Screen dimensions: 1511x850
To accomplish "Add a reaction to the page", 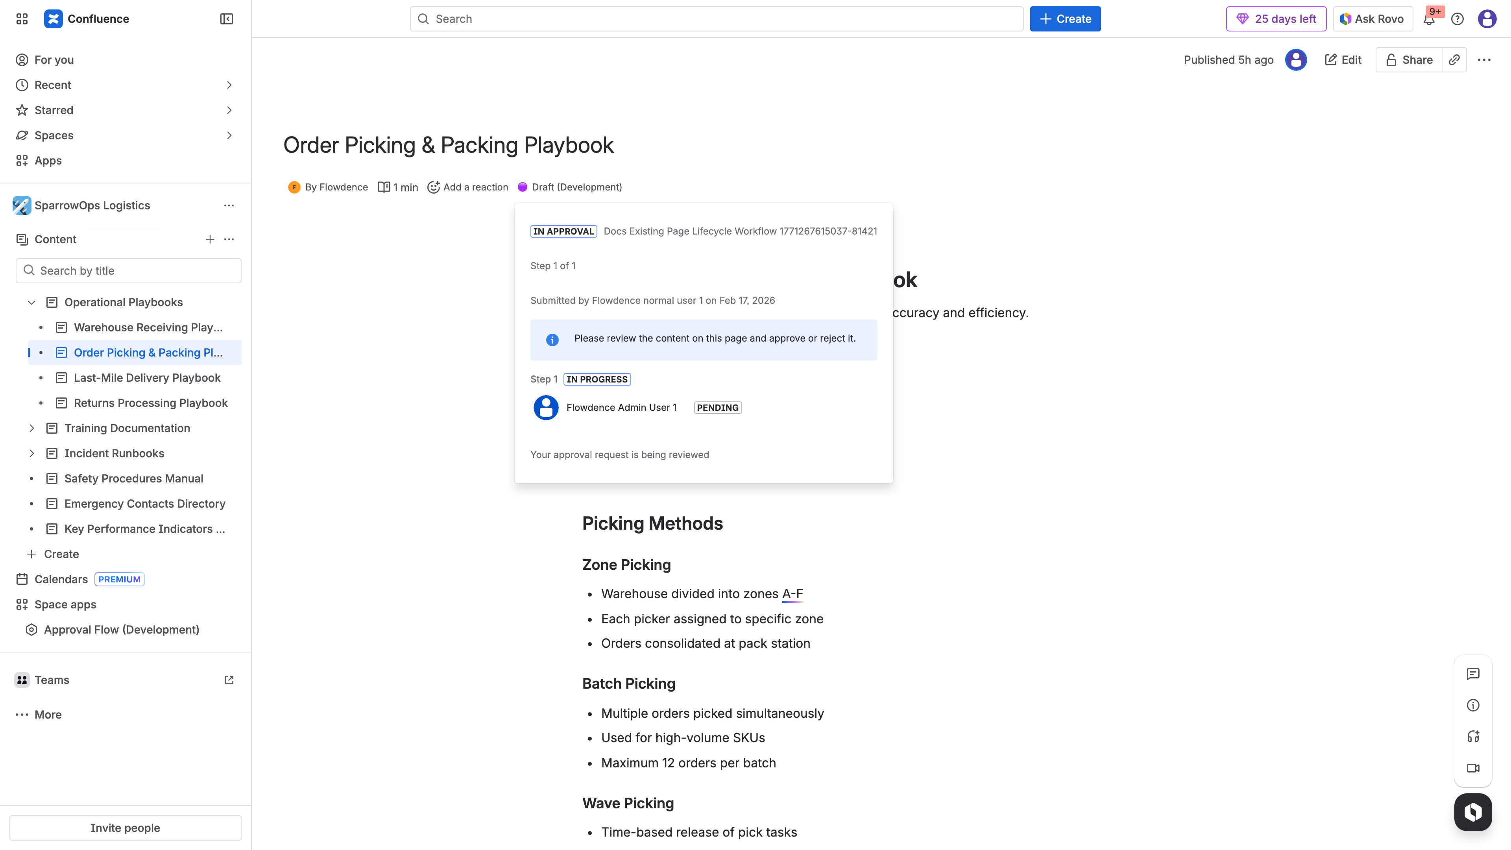I will [x=467, y=187].
